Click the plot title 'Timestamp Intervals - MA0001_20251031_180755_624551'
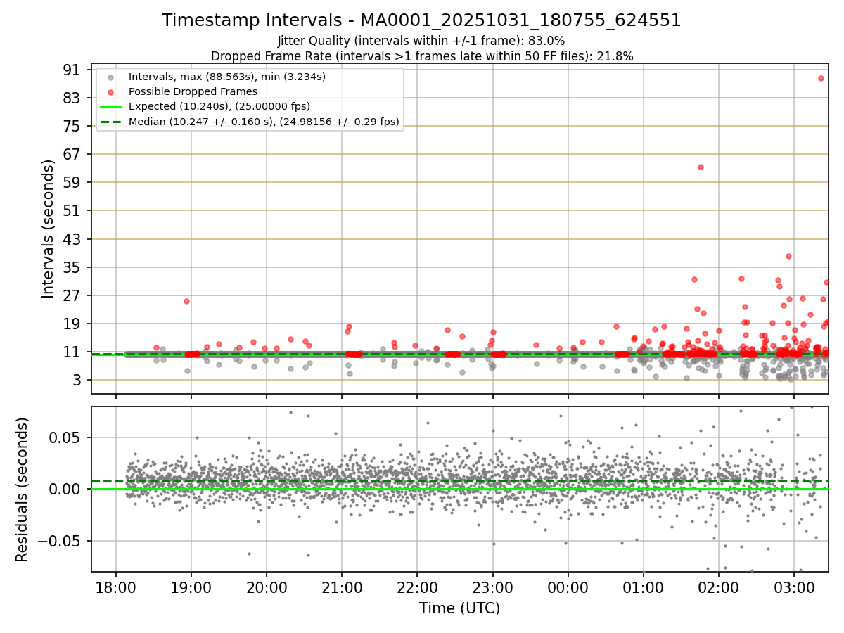 (x=421, y=20)
